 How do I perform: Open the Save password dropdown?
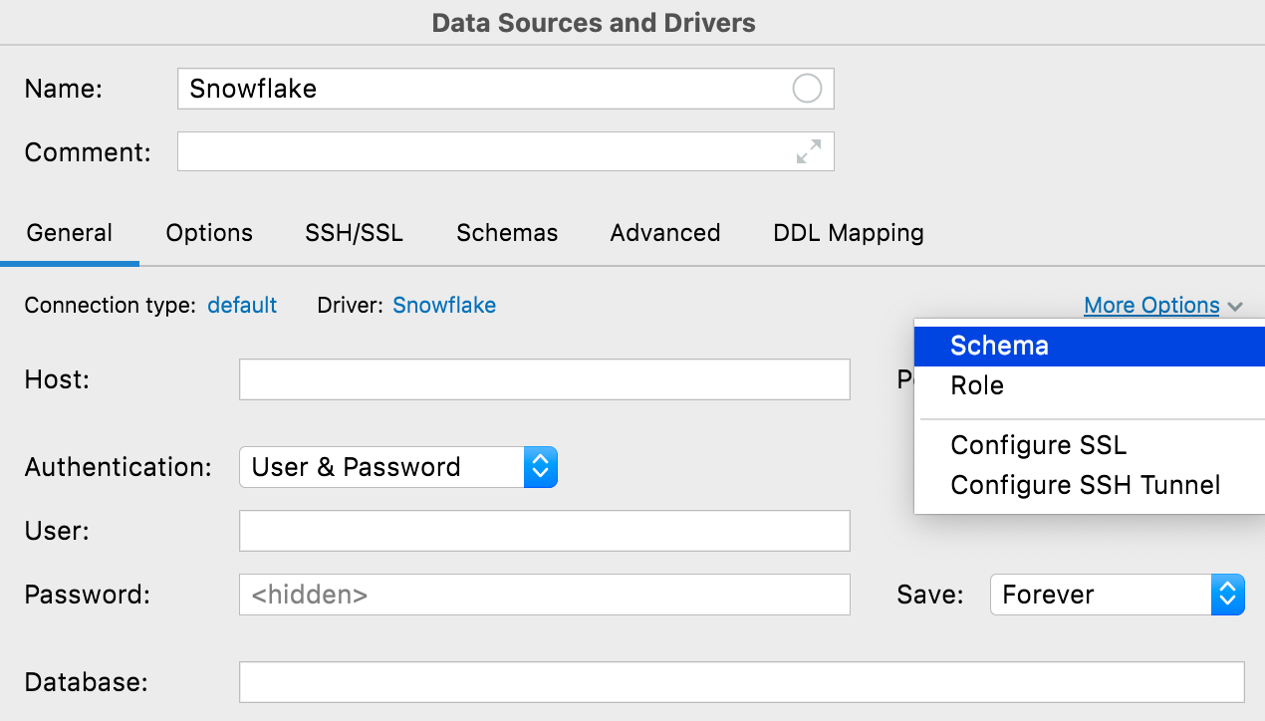1117,595
